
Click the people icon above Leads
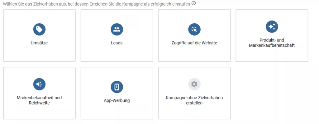(x=117, y=29)
